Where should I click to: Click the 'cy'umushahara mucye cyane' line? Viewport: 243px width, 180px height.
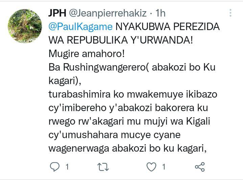(115, 135)
